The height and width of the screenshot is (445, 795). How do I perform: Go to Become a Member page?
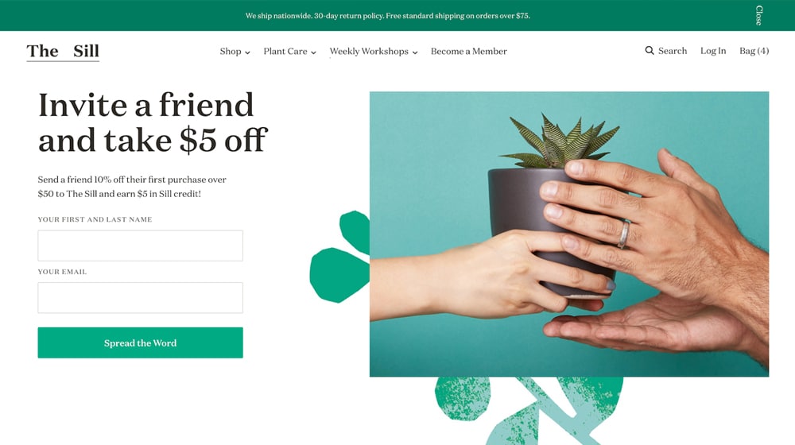pyautogui.click(x=469, y=51)
